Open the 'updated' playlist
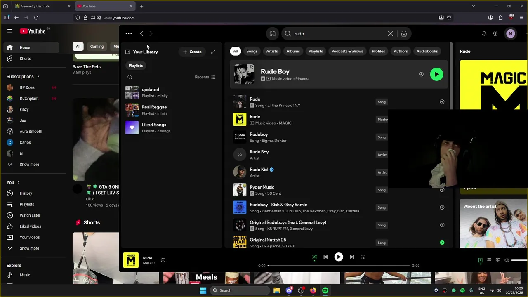 point(171,92)
